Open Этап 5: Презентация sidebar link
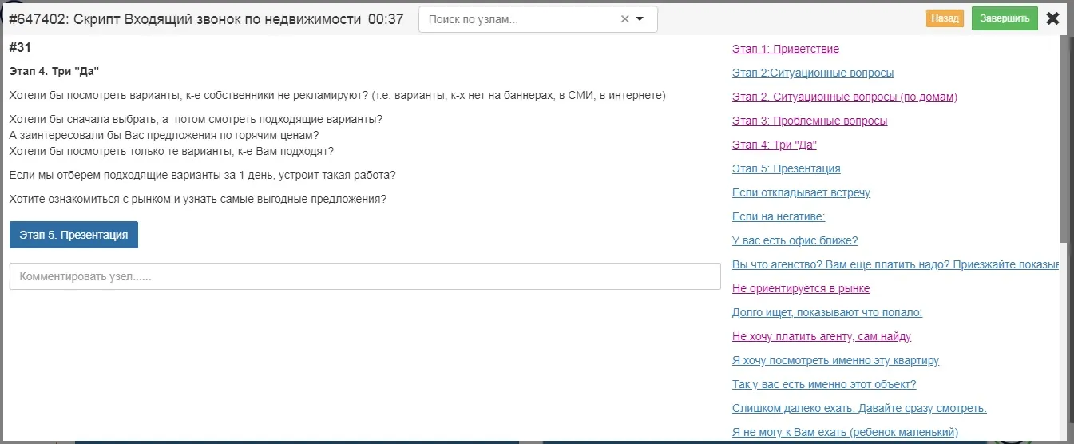 coord(786,168)
